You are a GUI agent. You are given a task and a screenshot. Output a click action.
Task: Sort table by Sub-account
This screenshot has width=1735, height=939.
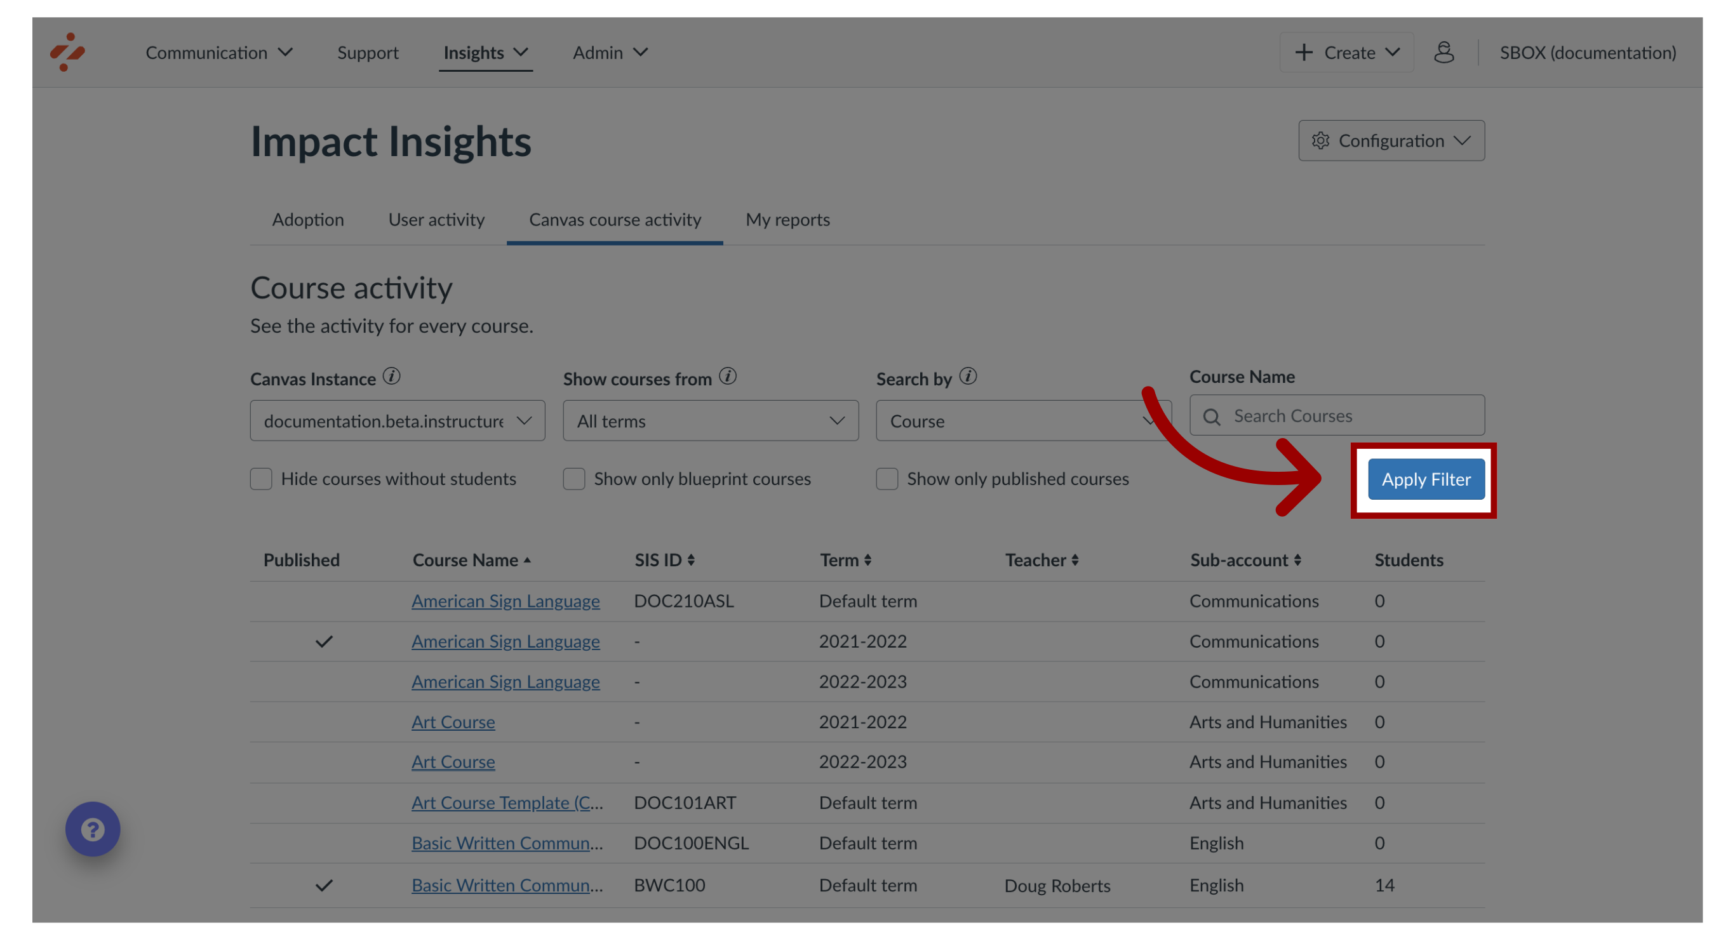click(x=1297, y=560)
